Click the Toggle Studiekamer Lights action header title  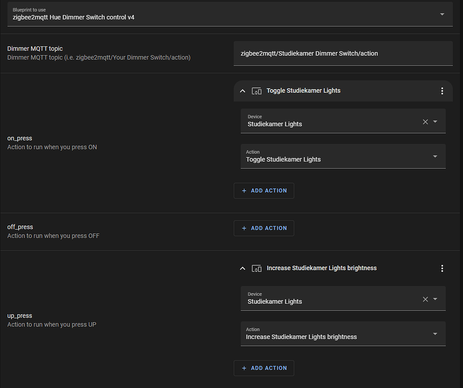pos(303,91)
